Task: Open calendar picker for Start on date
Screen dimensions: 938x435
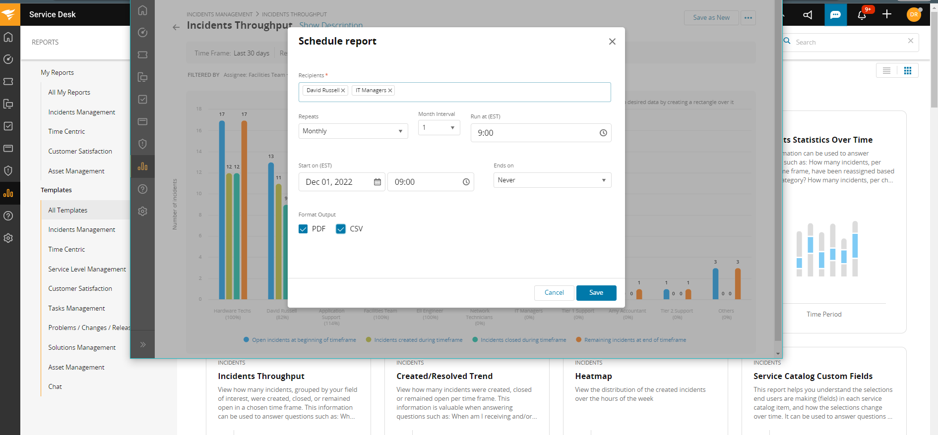Action: [x=377, y=182]
